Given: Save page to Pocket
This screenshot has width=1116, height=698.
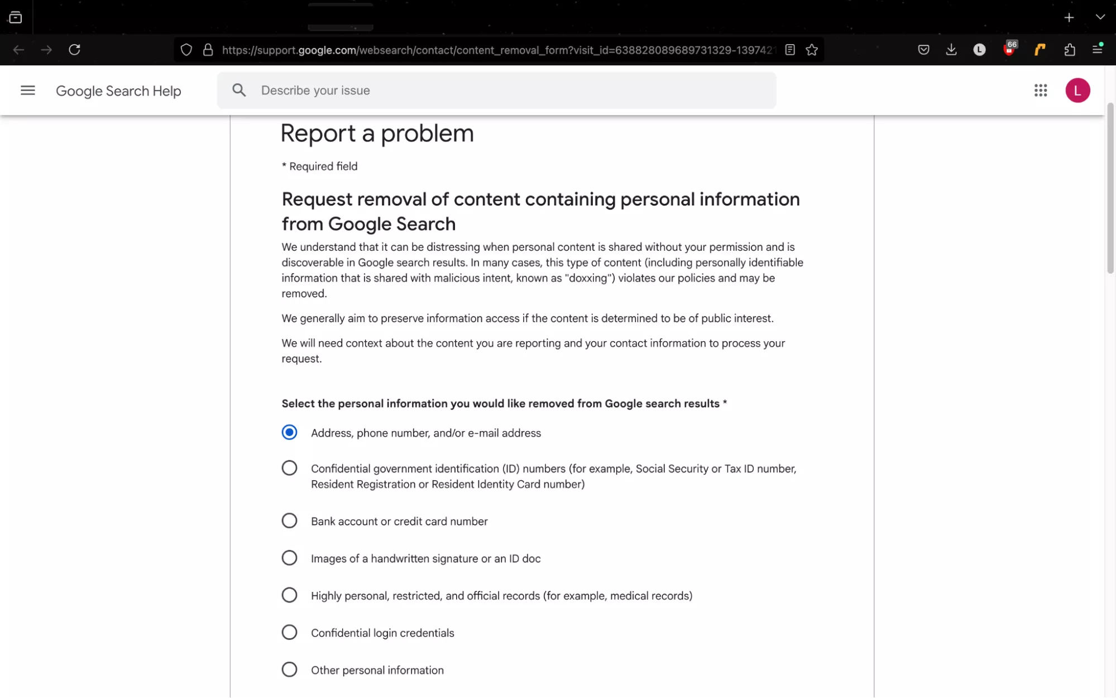Looking at the screenshot, I should point(923,50).
